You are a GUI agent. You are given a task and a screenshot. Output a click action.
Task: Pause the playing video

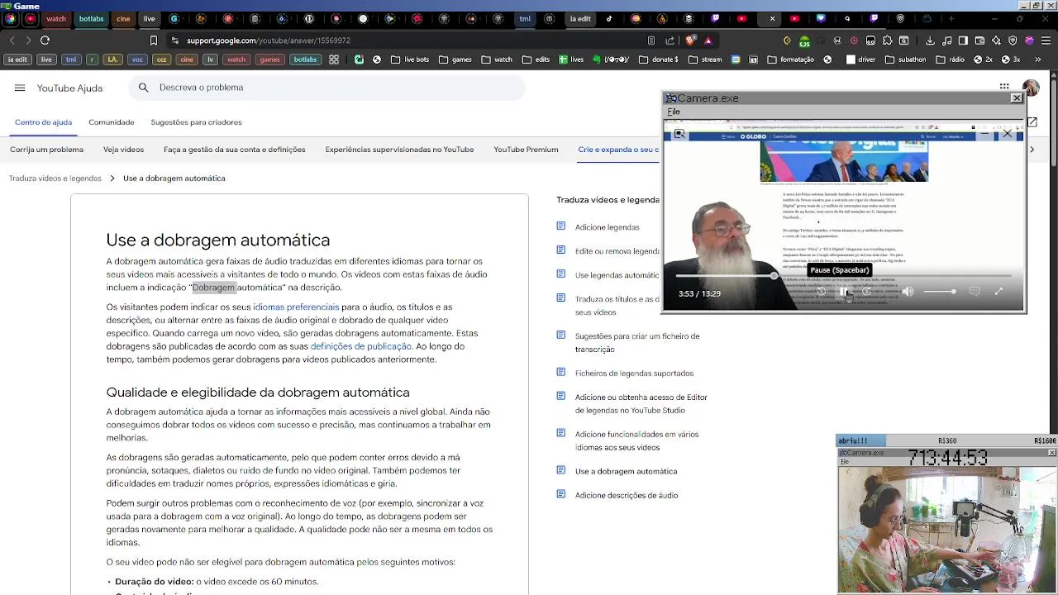[844, 292]
